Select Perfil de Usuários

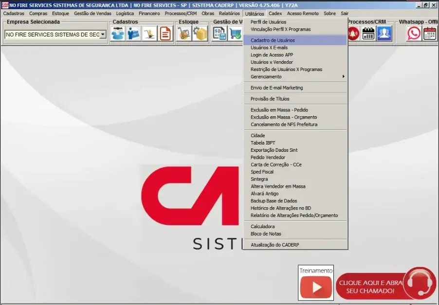295,22
